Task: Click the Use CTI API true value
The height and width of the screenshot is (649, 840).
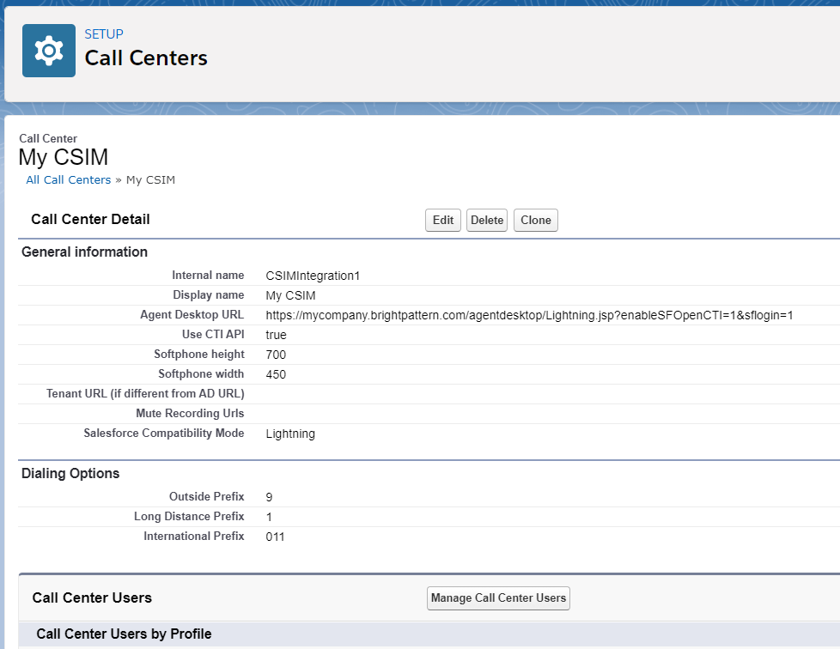Action: (x=277, y=335)
